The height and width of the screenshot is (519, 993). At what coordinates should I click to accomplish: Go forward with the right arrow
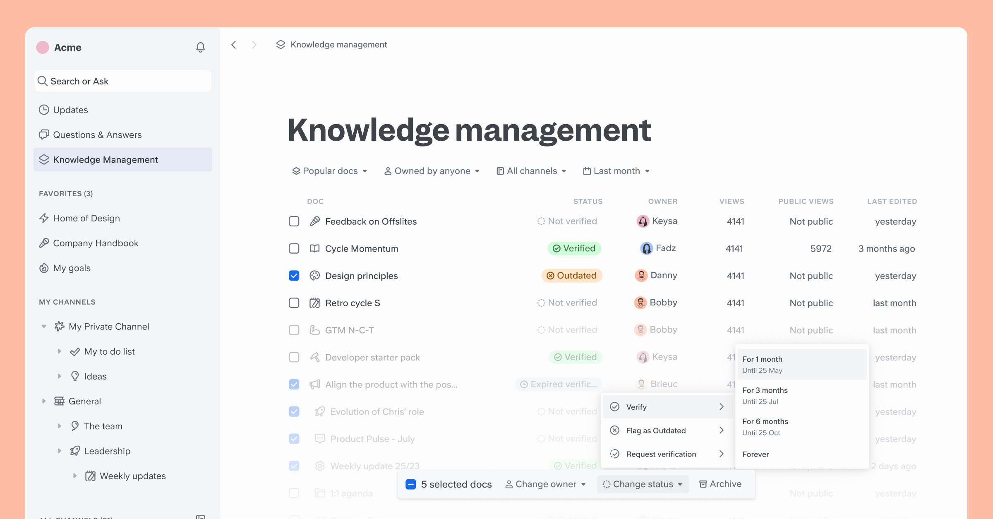tap(254, 45)
